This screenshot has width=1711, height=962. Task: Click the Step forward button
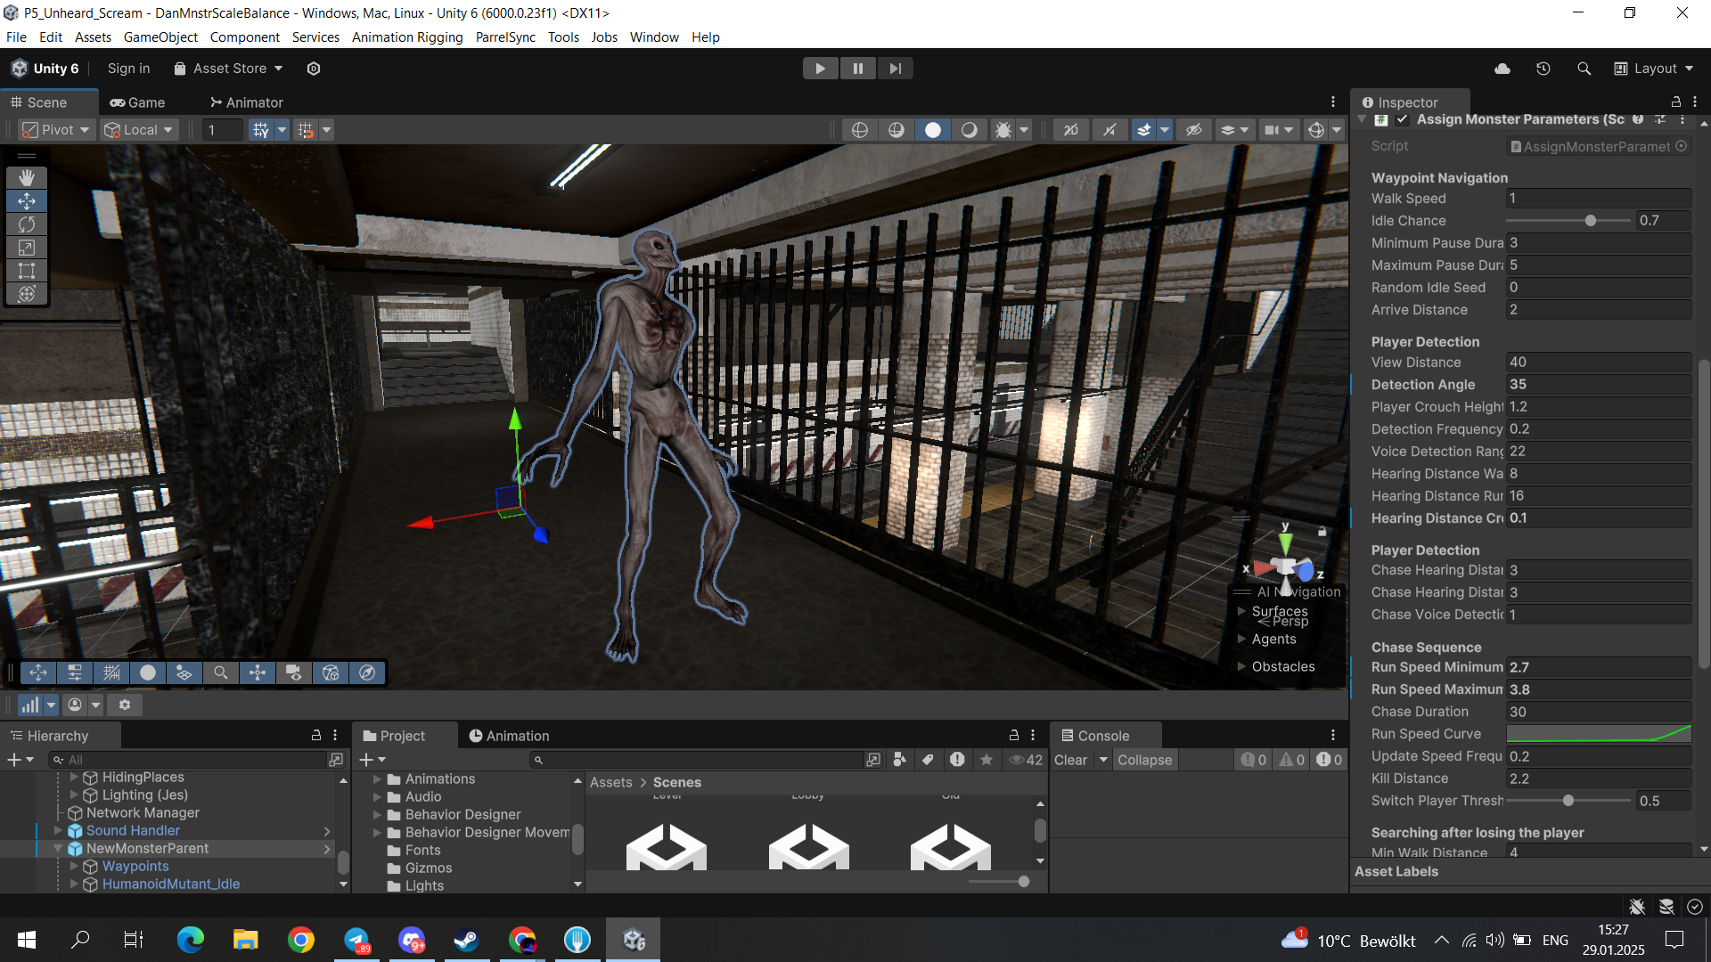click(895, 69)
